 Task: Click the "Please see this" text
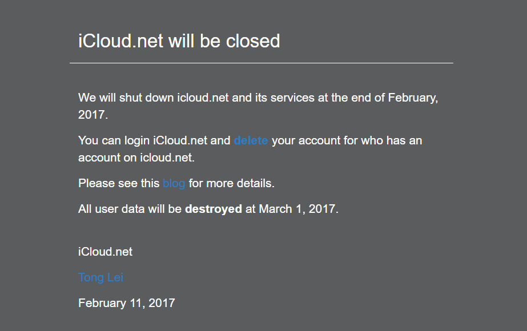coord(119,183)
